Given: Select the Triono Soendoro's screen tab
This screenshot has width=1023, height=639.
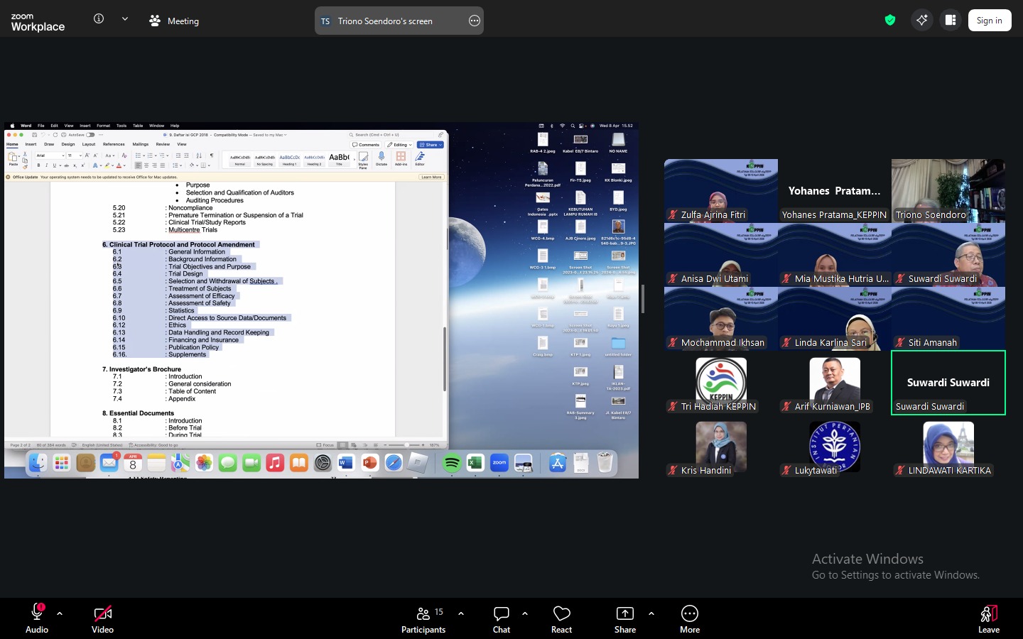Looking at the screenshot, I should coord(385,21).
